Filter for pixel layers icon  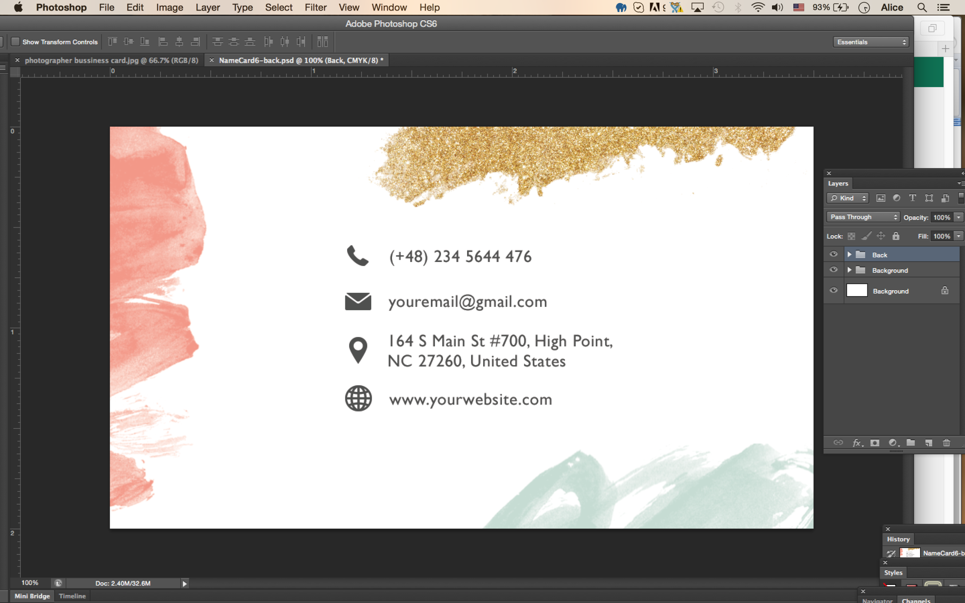click(x=881, y=198)
